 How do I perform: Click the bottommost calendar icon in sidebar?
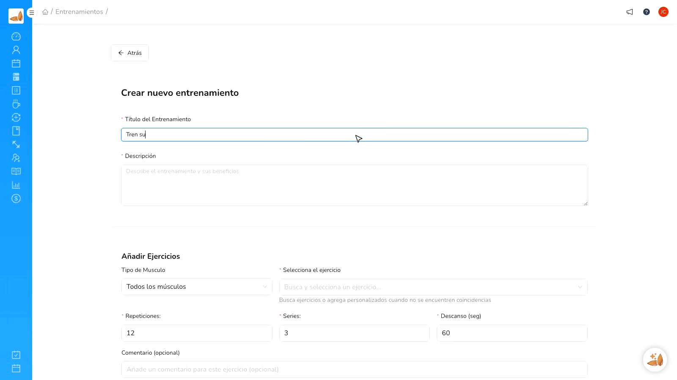(16, 368)
